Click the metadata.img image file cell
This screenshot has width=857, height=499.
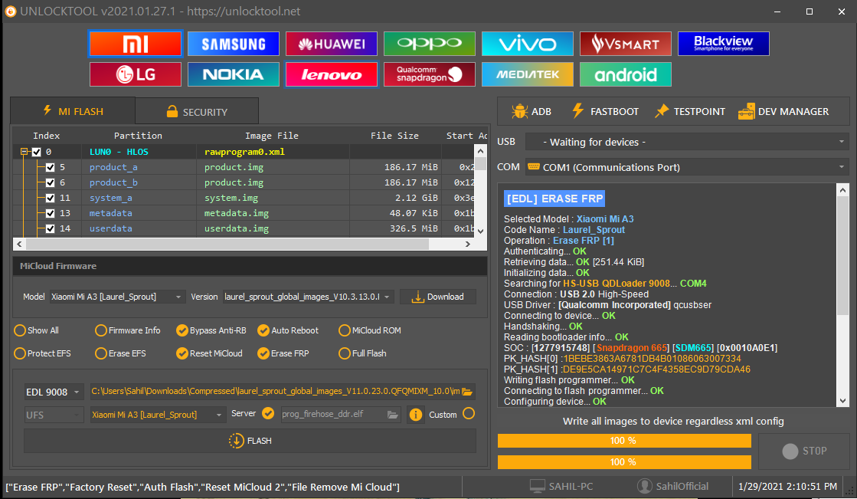tap(236, 213)
